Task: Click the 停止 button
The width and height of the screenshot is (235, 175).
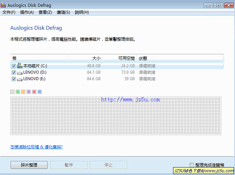Action: coord(108,165)
